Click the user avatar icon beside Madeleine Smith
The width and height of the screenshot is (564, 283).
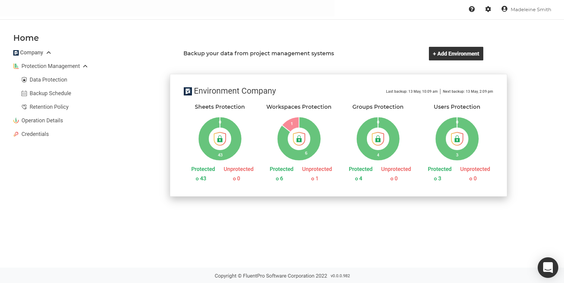click(x=504, y=9)
